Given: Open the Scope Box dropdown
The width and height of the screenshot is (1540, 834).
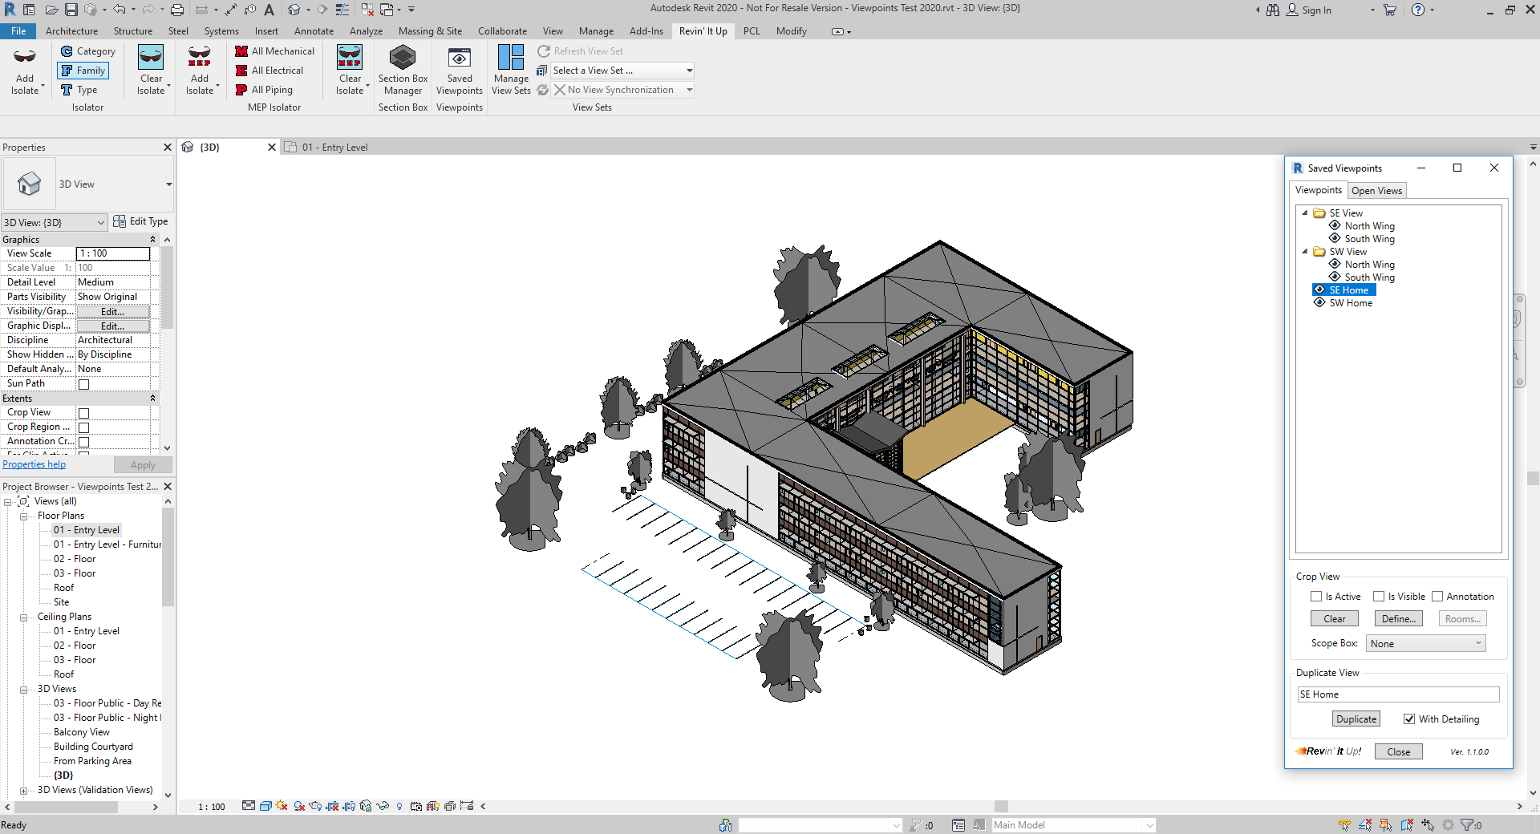Looking at the screenshot, I should point(1426,644).
